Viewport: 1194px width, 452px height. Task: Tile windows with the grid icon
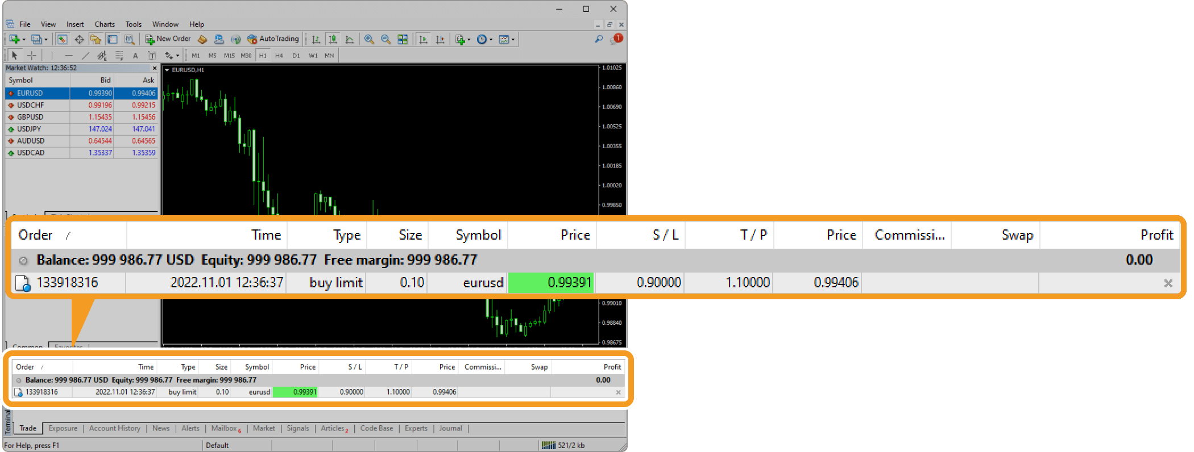coord(403,39)
